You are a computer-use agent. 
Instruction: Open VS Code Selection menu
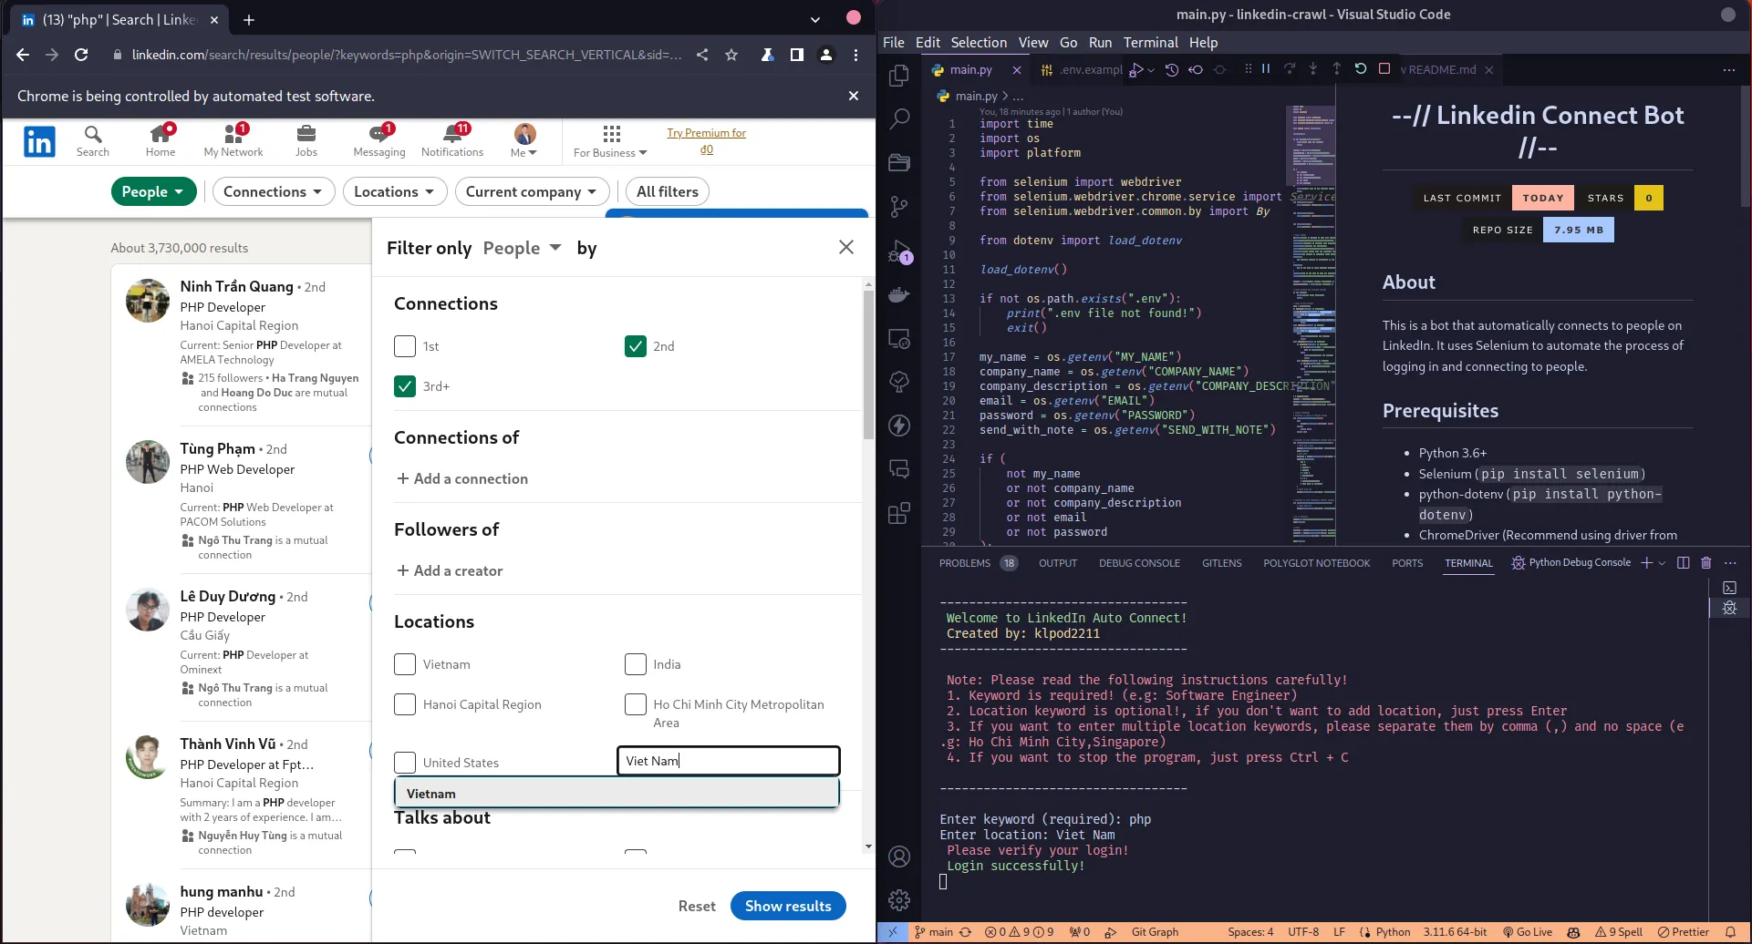coord(979,42)
